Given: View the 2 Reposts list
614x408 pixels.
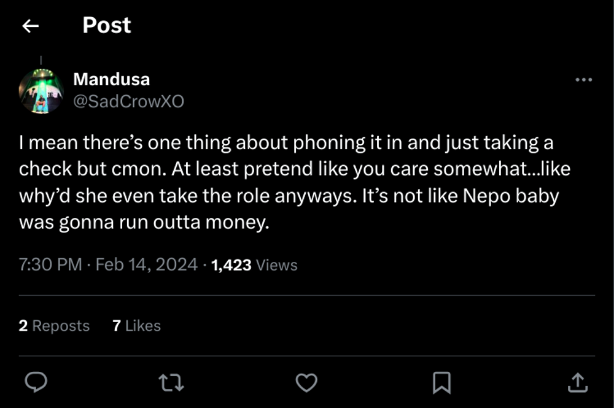Looking at the screenshot, I should [x=54, y=326].
